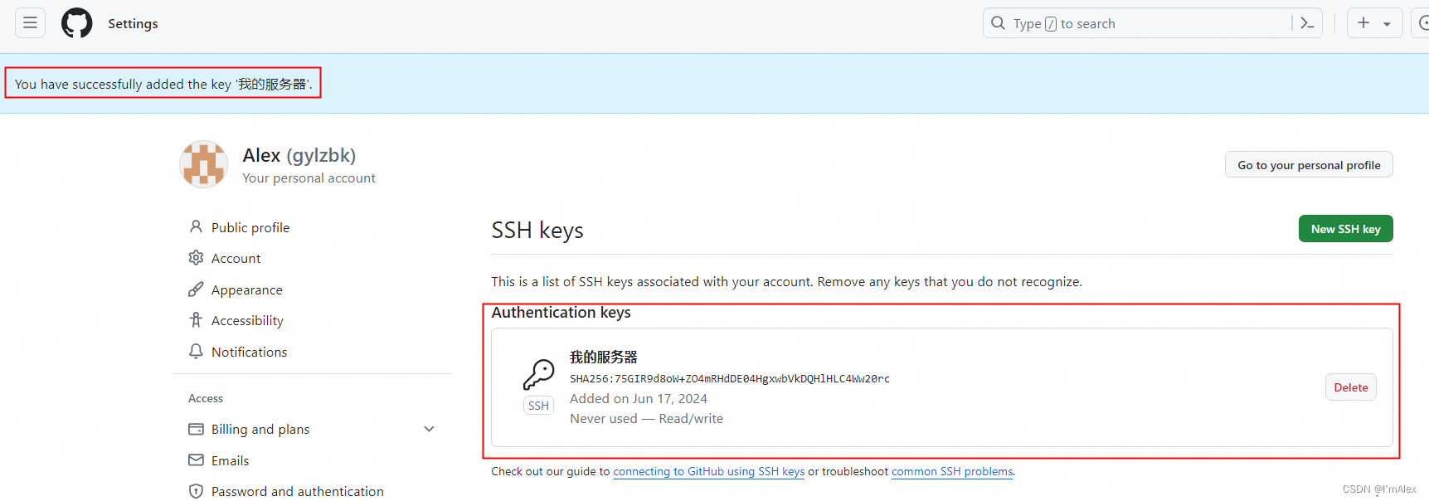
Task: Open the command palette icon
Action: click(1307, 23)
